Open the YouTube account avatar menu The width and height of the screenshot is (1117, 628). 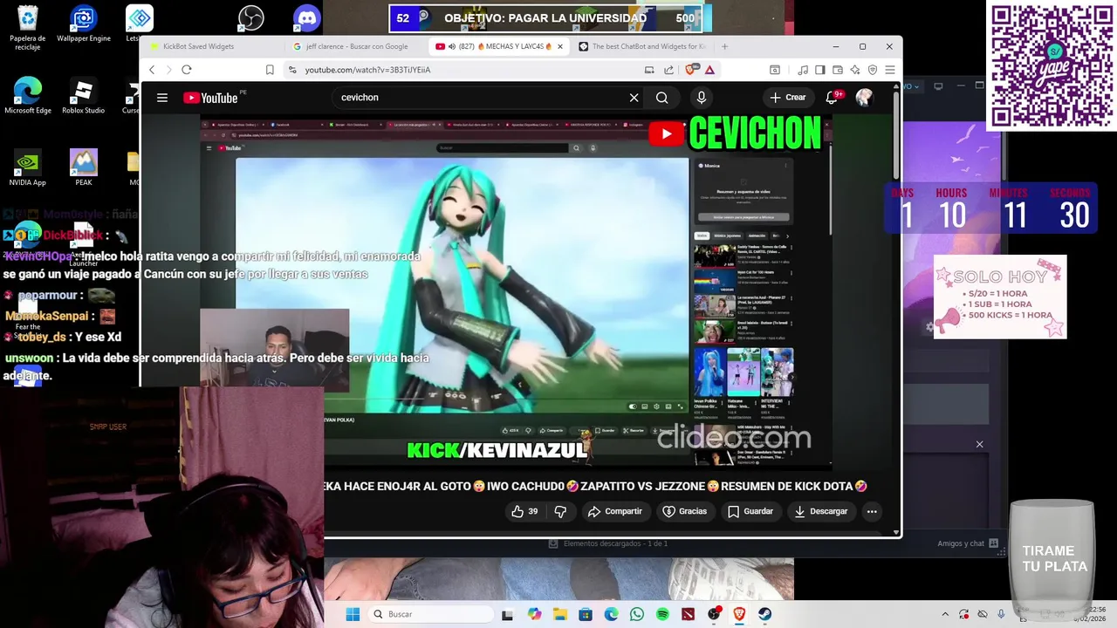point(864,98)
